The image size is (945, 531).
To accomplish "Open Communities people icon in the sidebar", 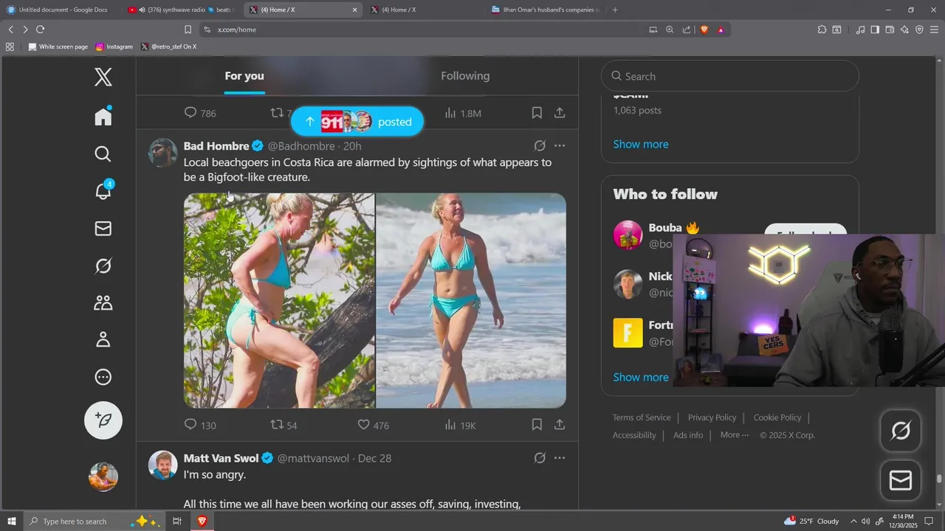I will [103, 302].
